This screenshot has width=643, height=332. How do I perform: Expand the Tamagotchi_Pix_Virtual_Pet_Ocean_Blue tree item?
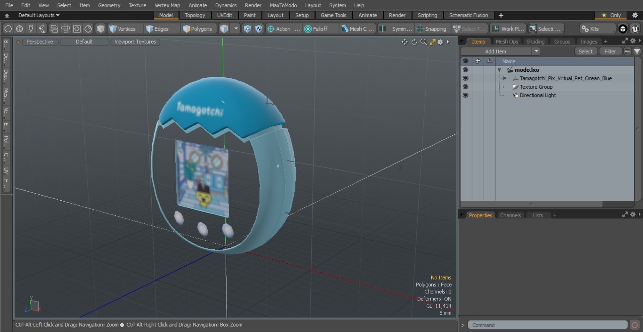(505, 78)
